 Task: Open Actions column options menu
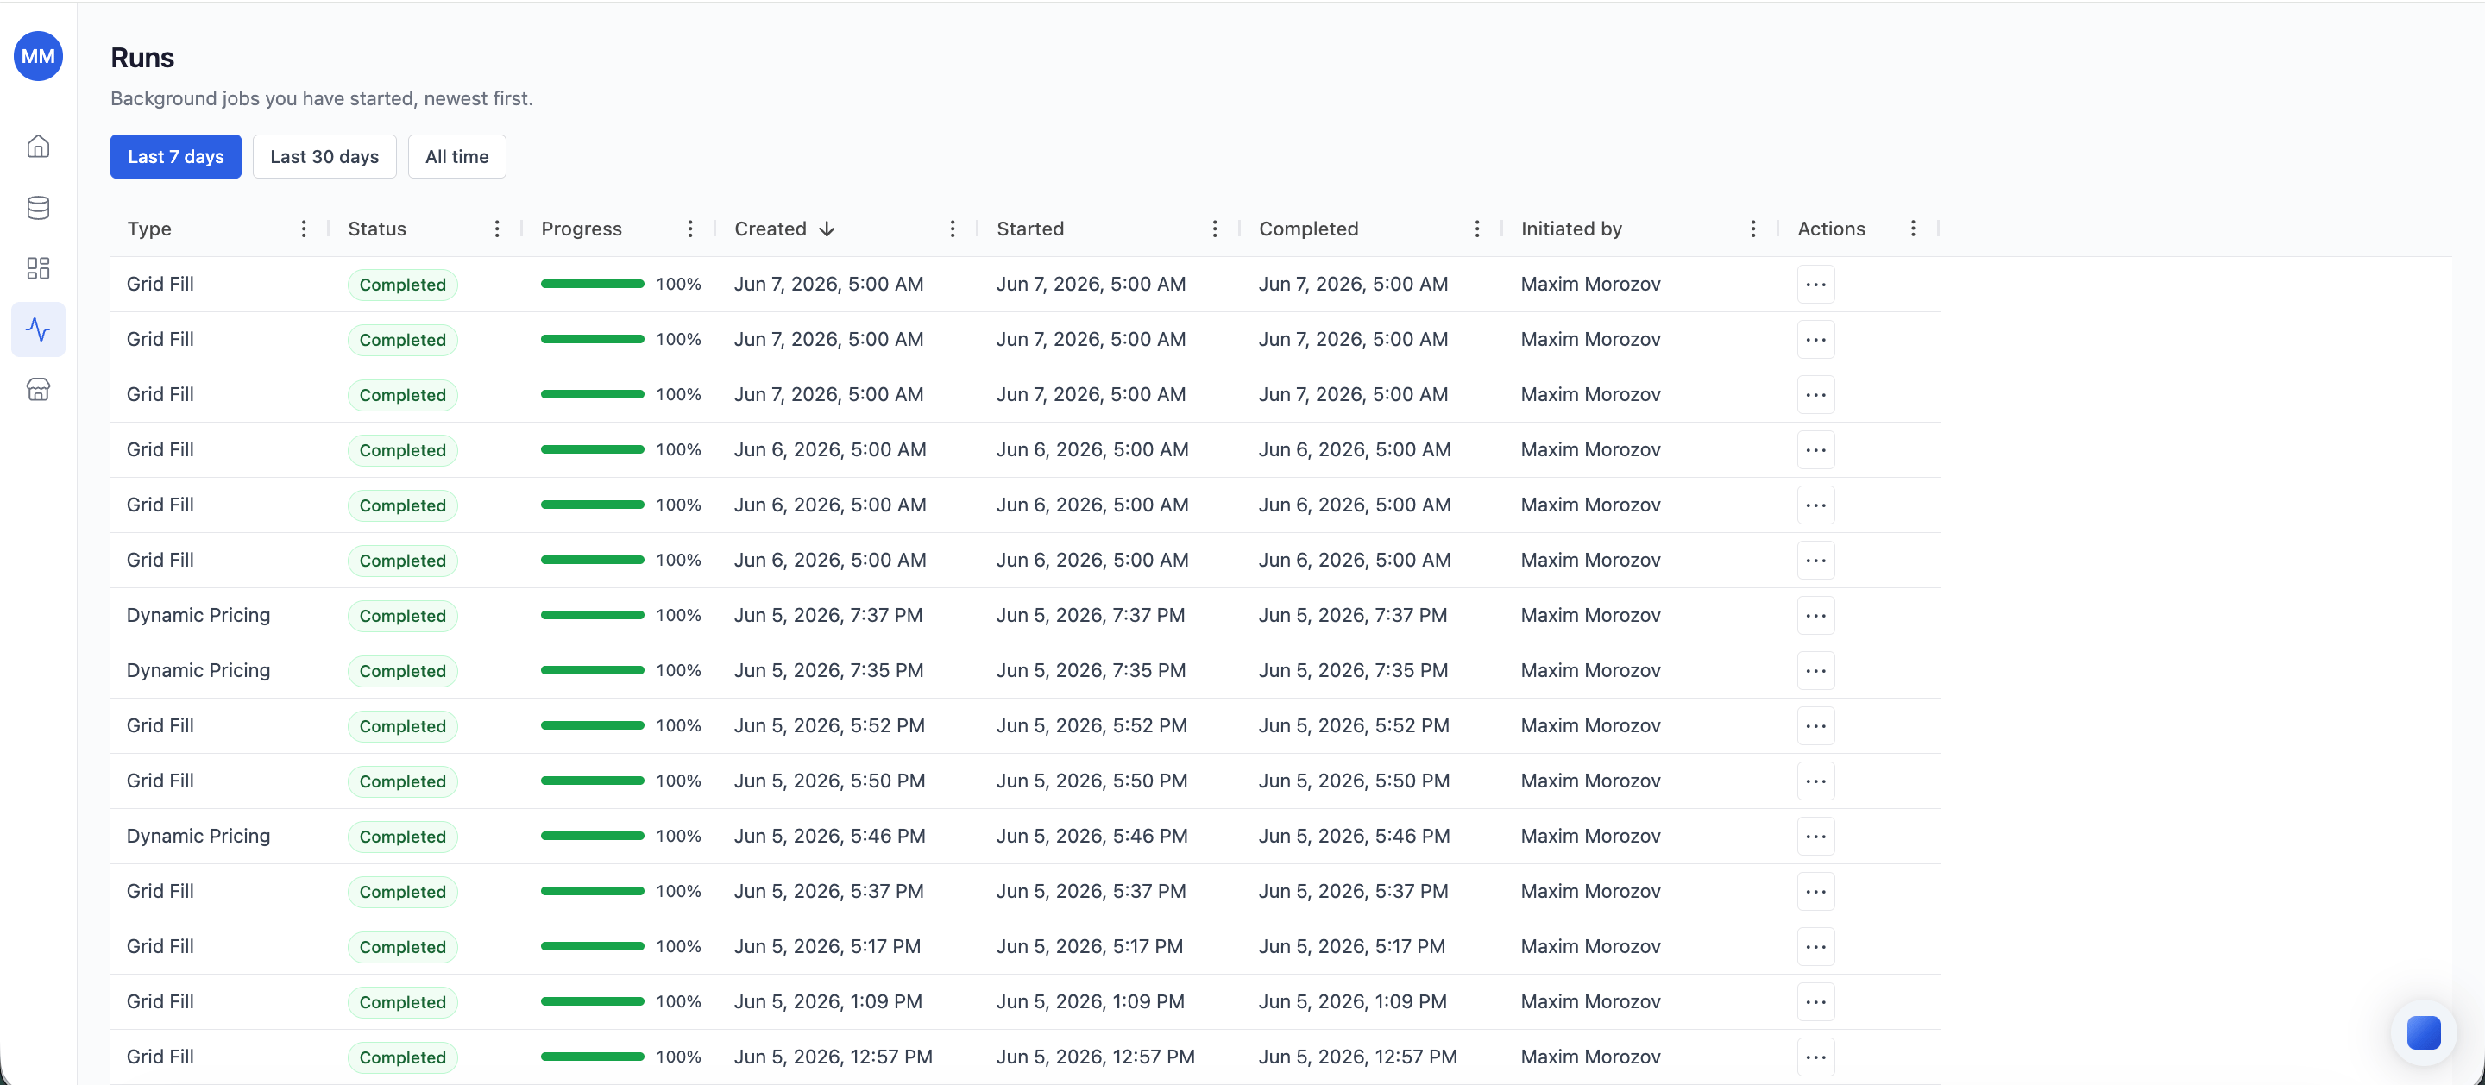click(x=1913, y=229)
